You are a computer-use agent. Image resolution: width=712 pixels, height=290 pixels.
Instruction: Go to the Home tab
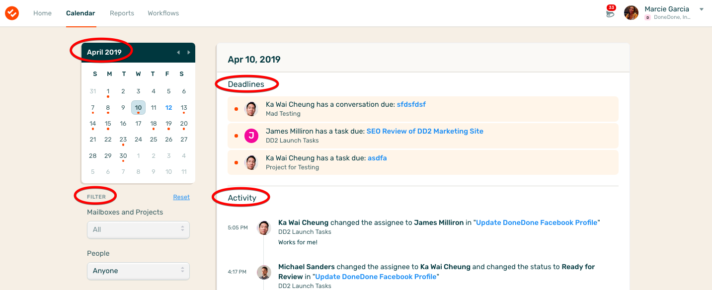[x=42, y=13]
